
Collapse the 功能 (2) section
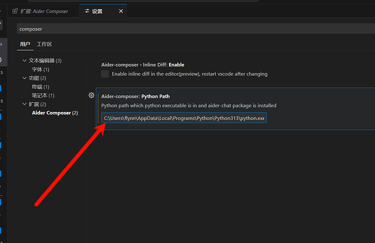pos(24,78)
